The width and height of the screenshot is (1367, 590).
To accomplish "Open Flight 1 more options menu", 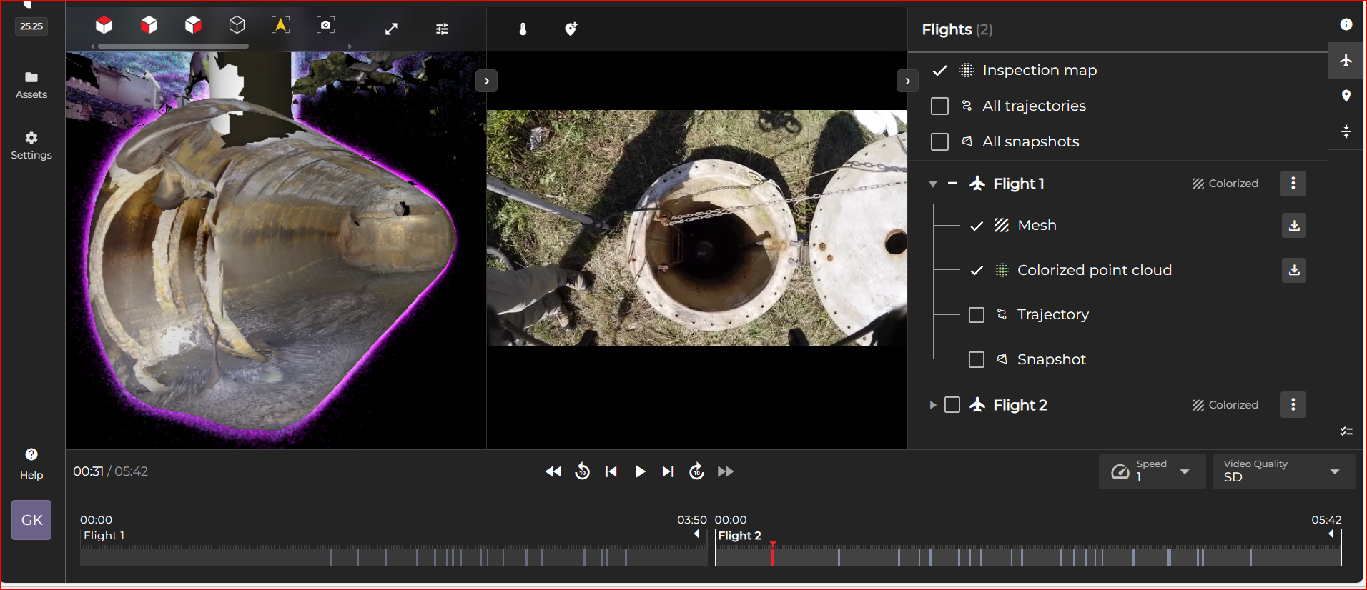I will pyautogui.click(x=1293, y=184).
